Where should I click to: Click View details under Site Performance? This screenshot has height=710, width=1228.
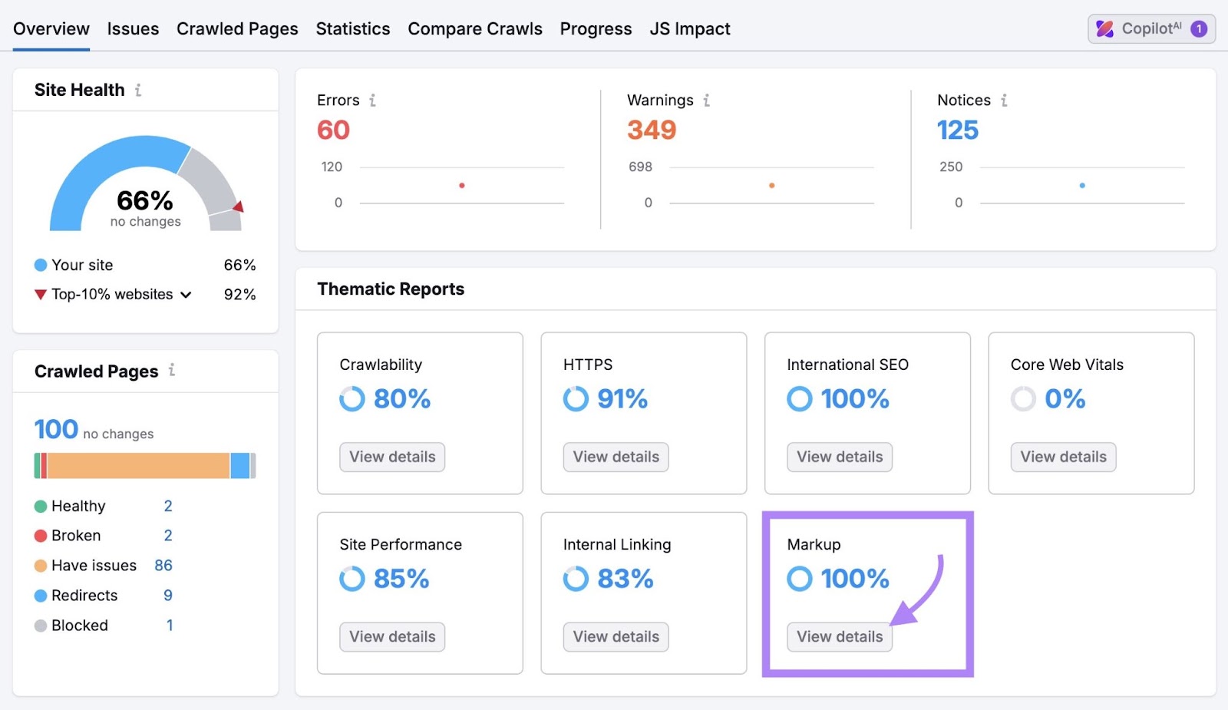pyautogui.click(x=391, y=636)
